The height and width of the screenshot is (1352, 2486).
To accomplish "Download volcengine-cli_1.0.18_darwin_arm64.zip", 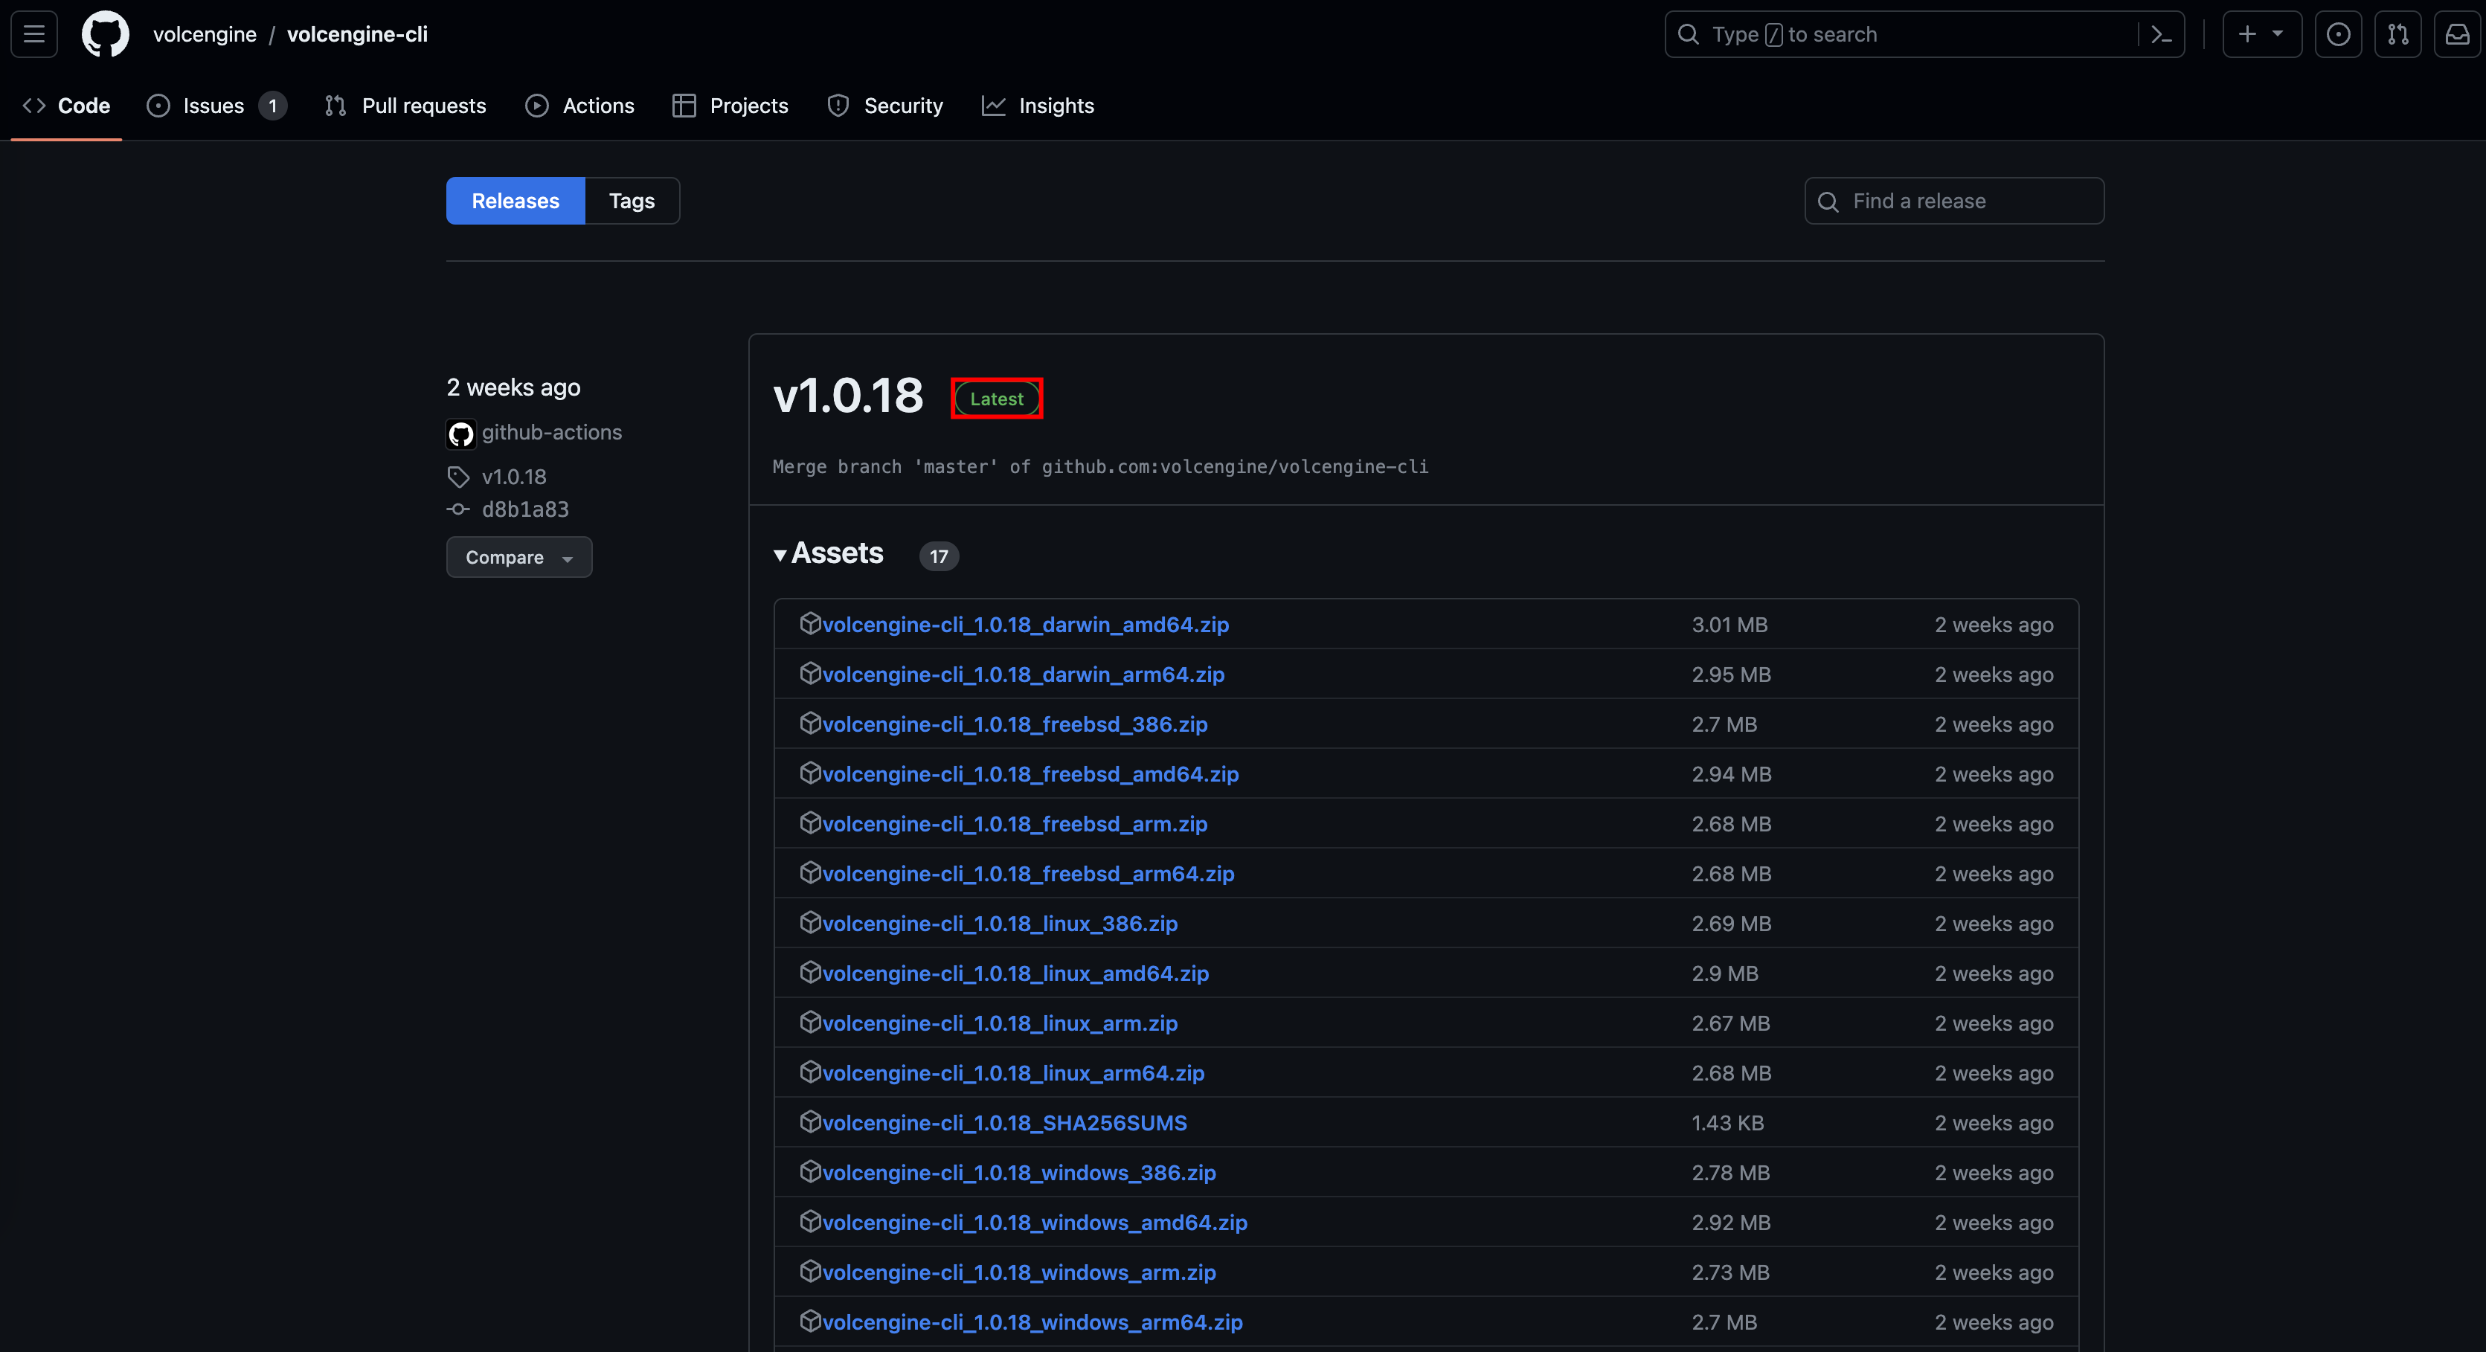I will coord(1023,675).
